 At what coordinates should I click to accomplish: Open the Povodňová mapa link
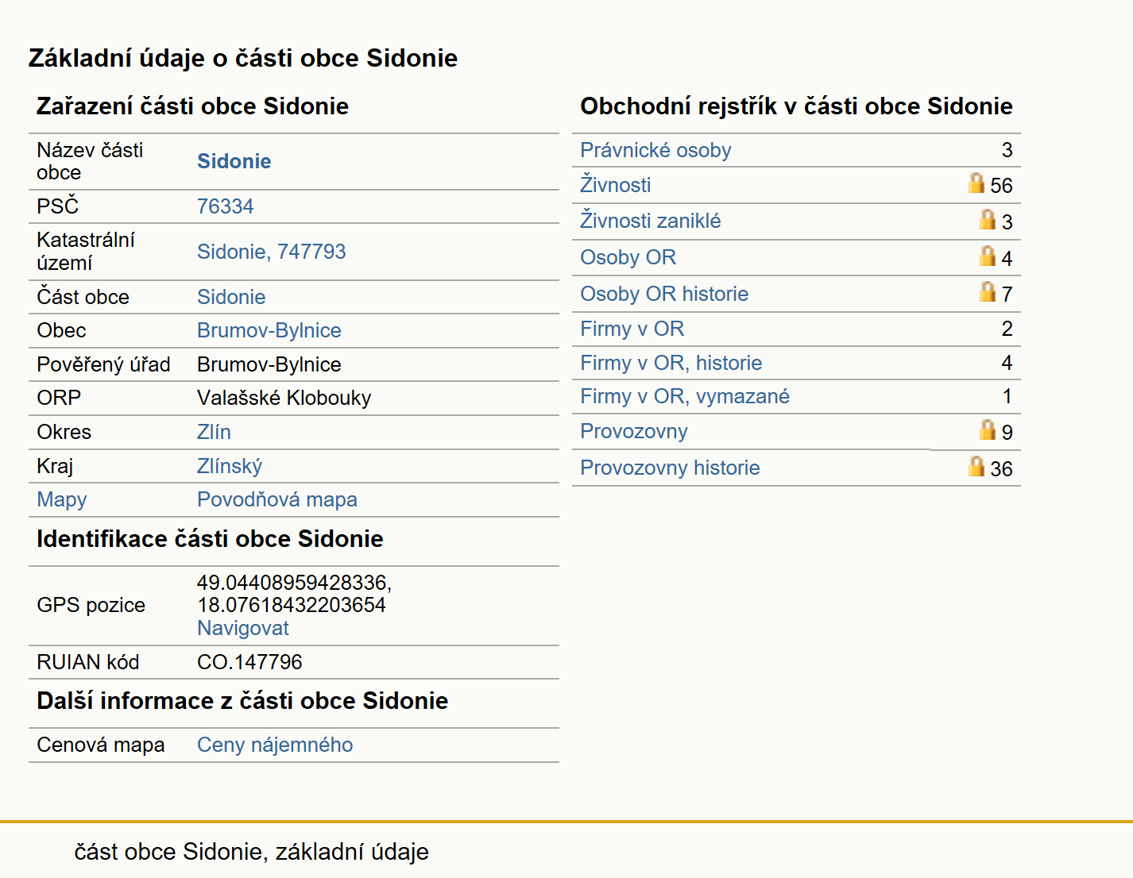tap(276, 499)
